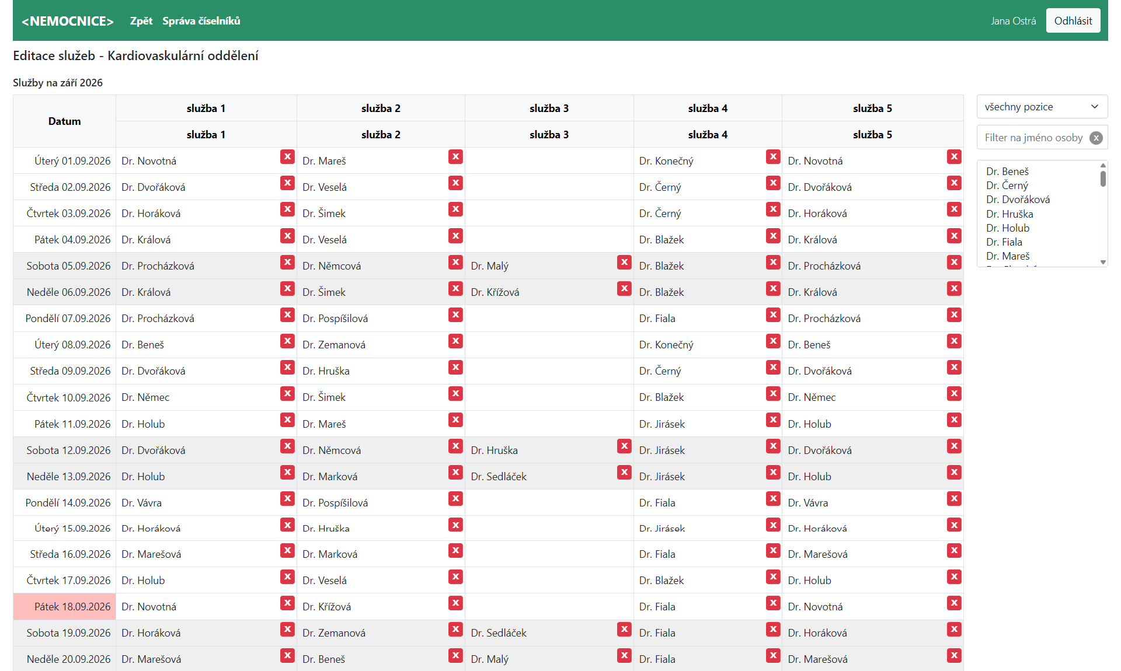Viewport: 1121px width, 671px height.
Task: Delete Dr. Křížová from služba 3 on 06.09.2026
Action: (x=624, y=288)
